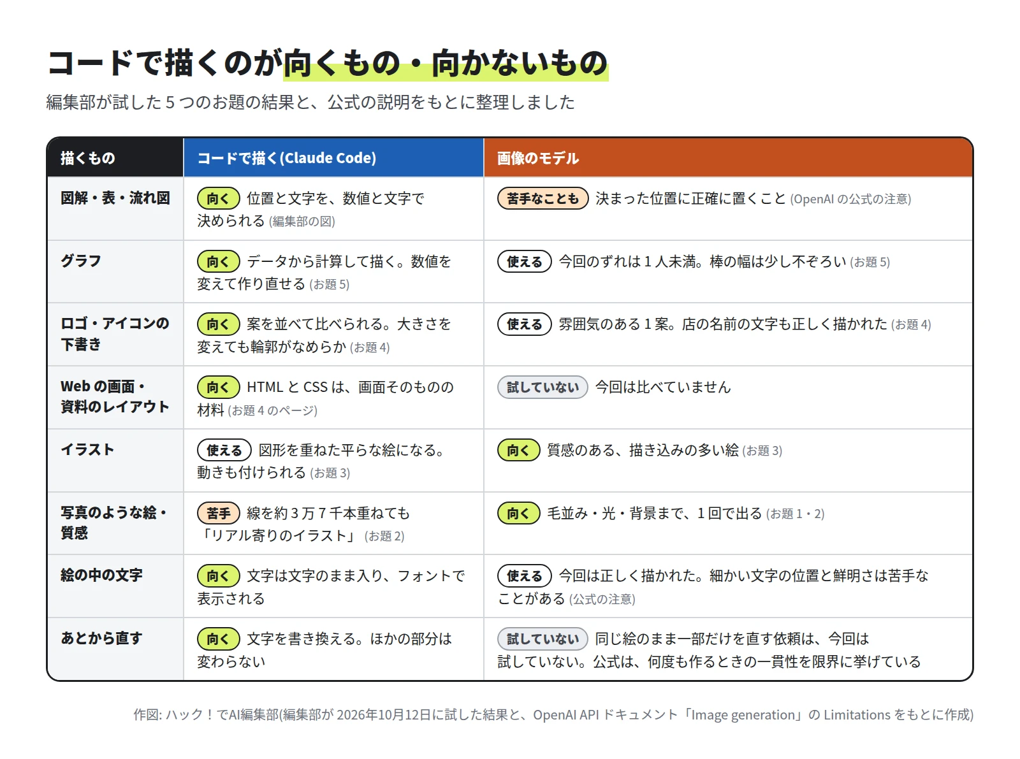Click the title コードで描くのが向くもの・向かないもの
The image size is (1020, 759).
click(328, 63)
